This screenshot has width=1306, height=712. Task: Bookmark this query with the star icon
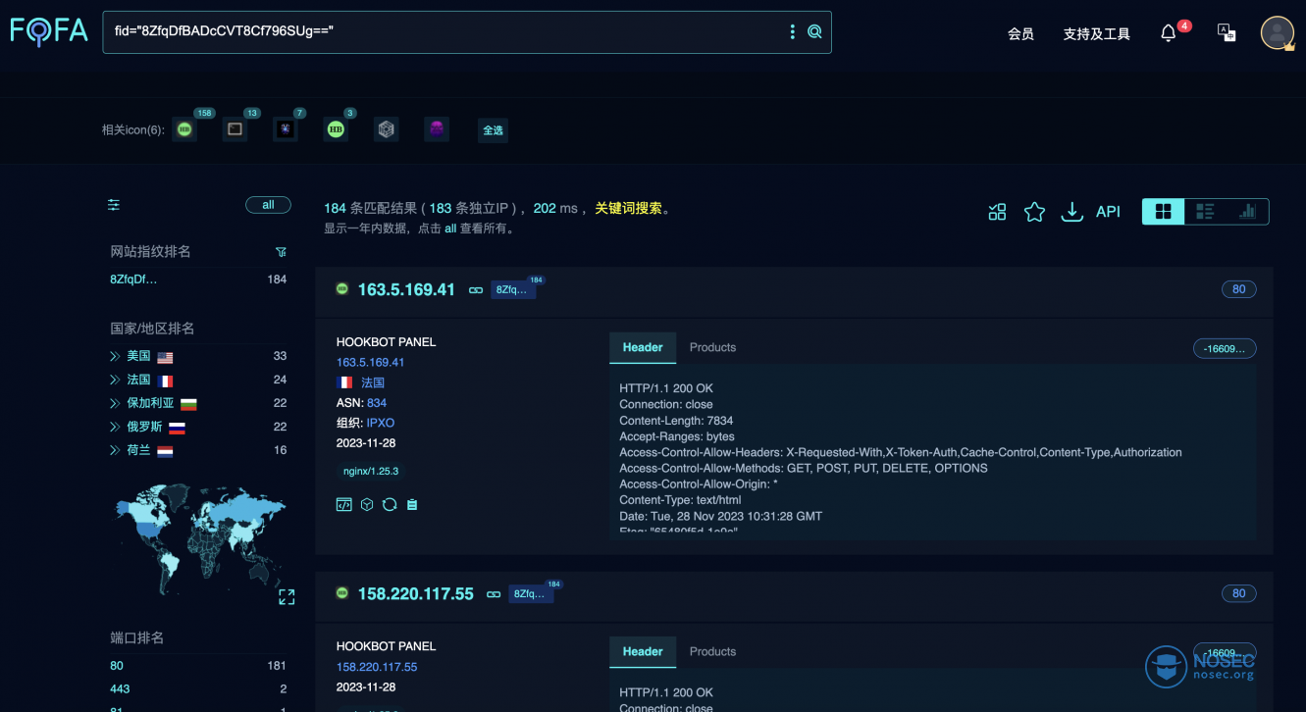(1034, 212)
